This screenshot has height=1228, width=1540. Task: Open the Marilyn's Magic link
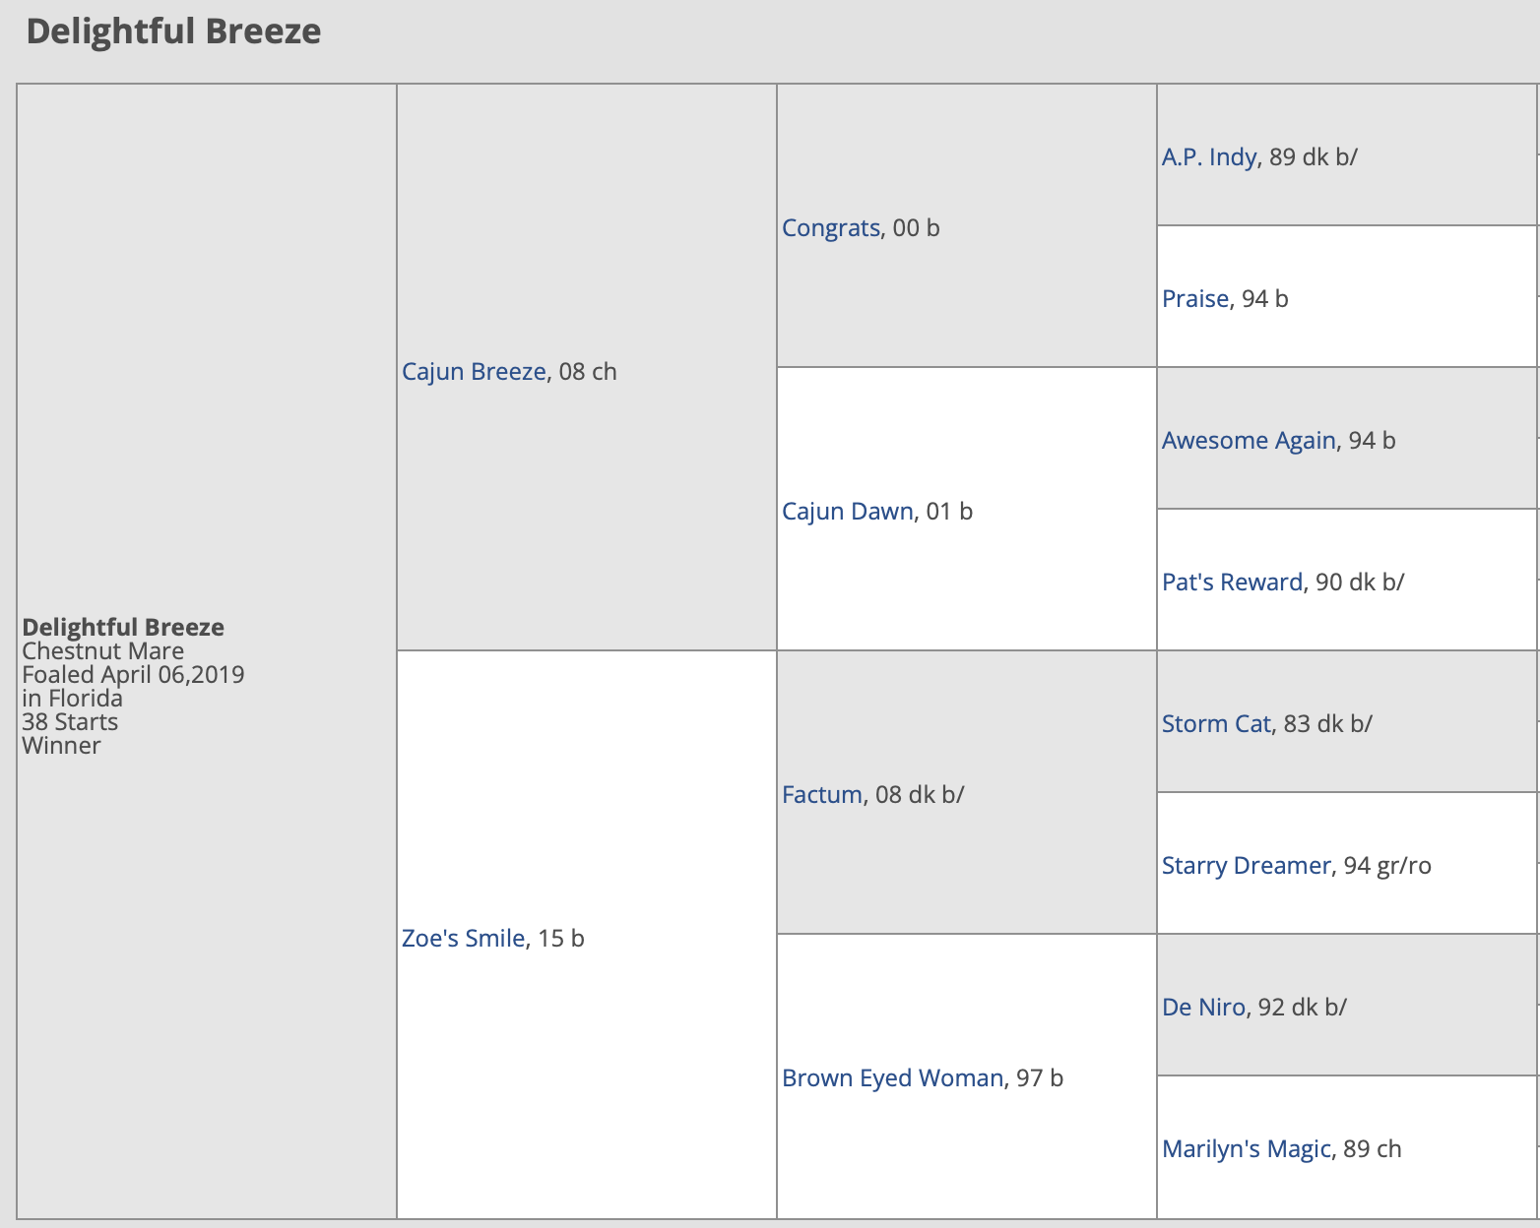[x=1247, y=1149]
